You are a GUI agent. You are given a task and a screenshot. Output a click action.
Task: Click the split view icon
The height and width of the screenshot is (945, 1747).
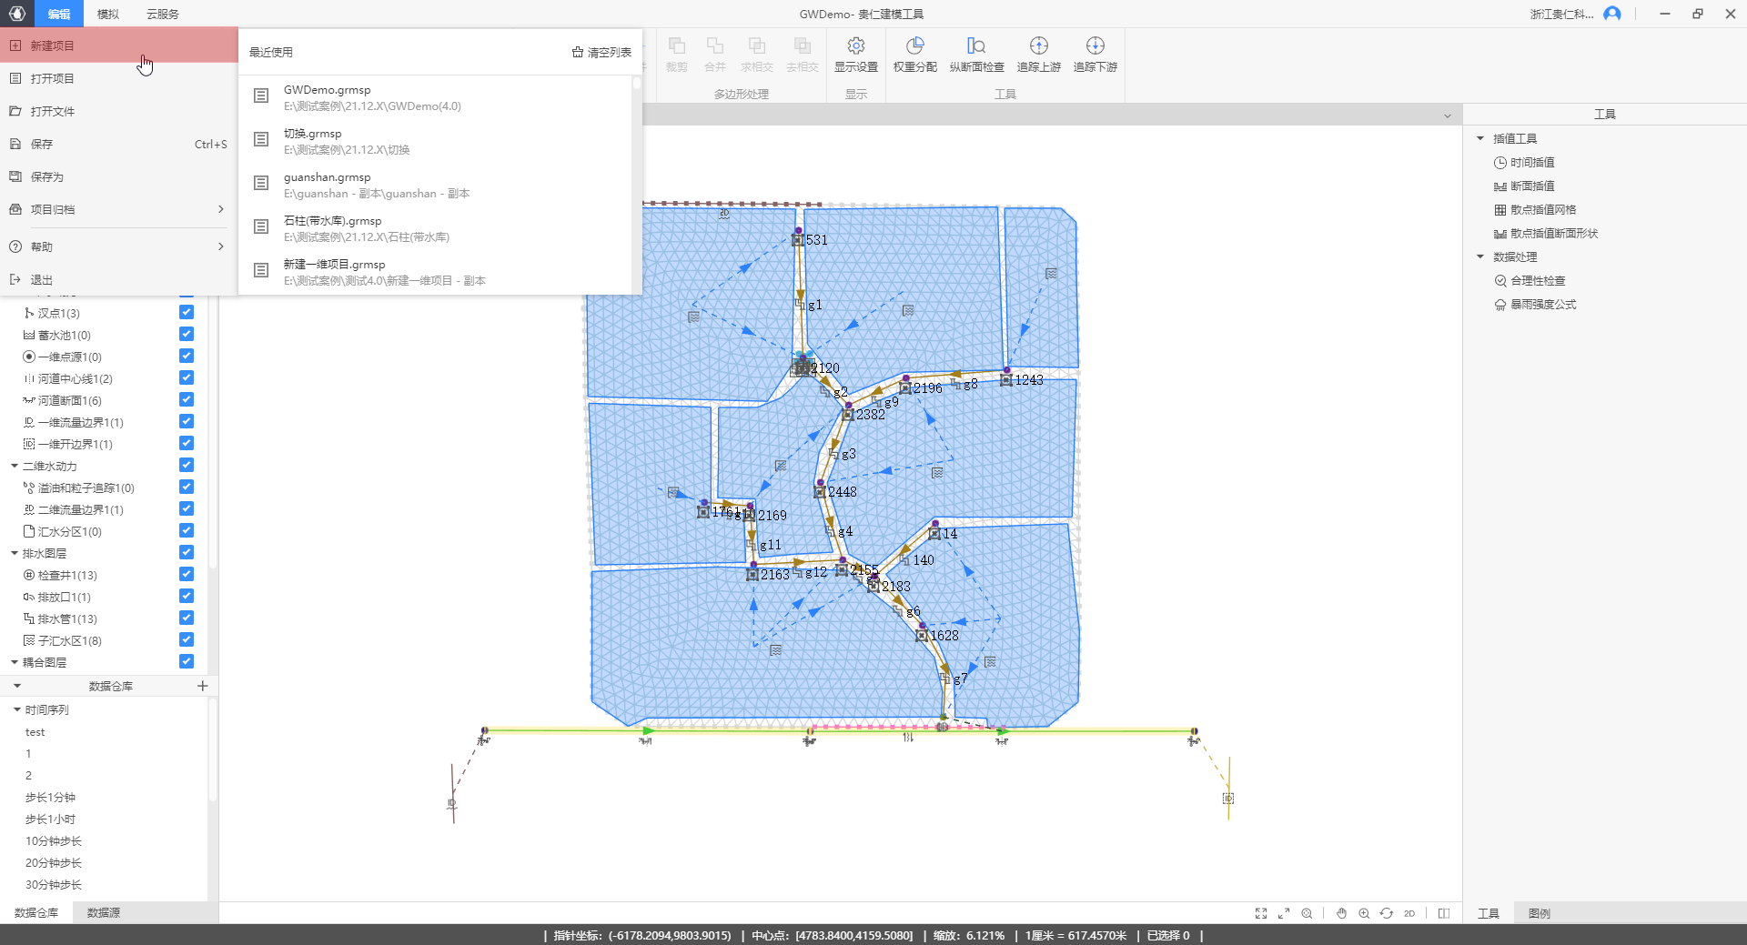(1444, 913)
